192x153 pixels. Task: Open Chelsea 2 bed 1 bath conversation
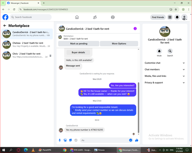point(27,45)
